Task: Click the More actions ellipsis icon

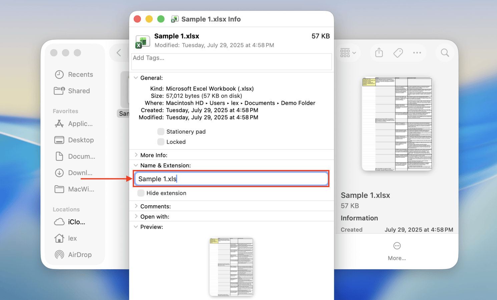Action: (417, 53)
